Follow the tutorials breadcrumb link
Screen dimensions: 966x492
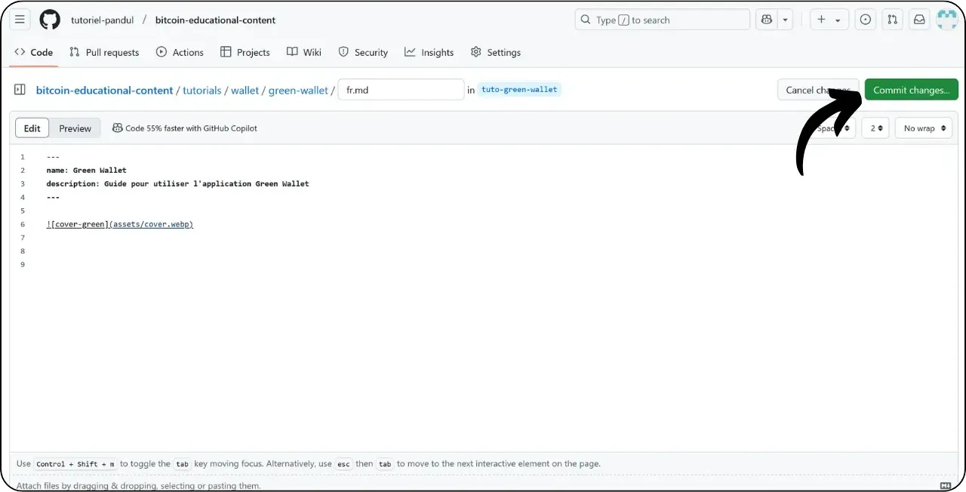pyautogui.click(x=202, y=90)
